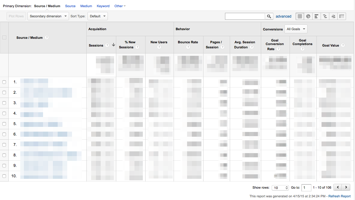
Task: Switch to the Percentage pie chart view
Action: point(308,16)
